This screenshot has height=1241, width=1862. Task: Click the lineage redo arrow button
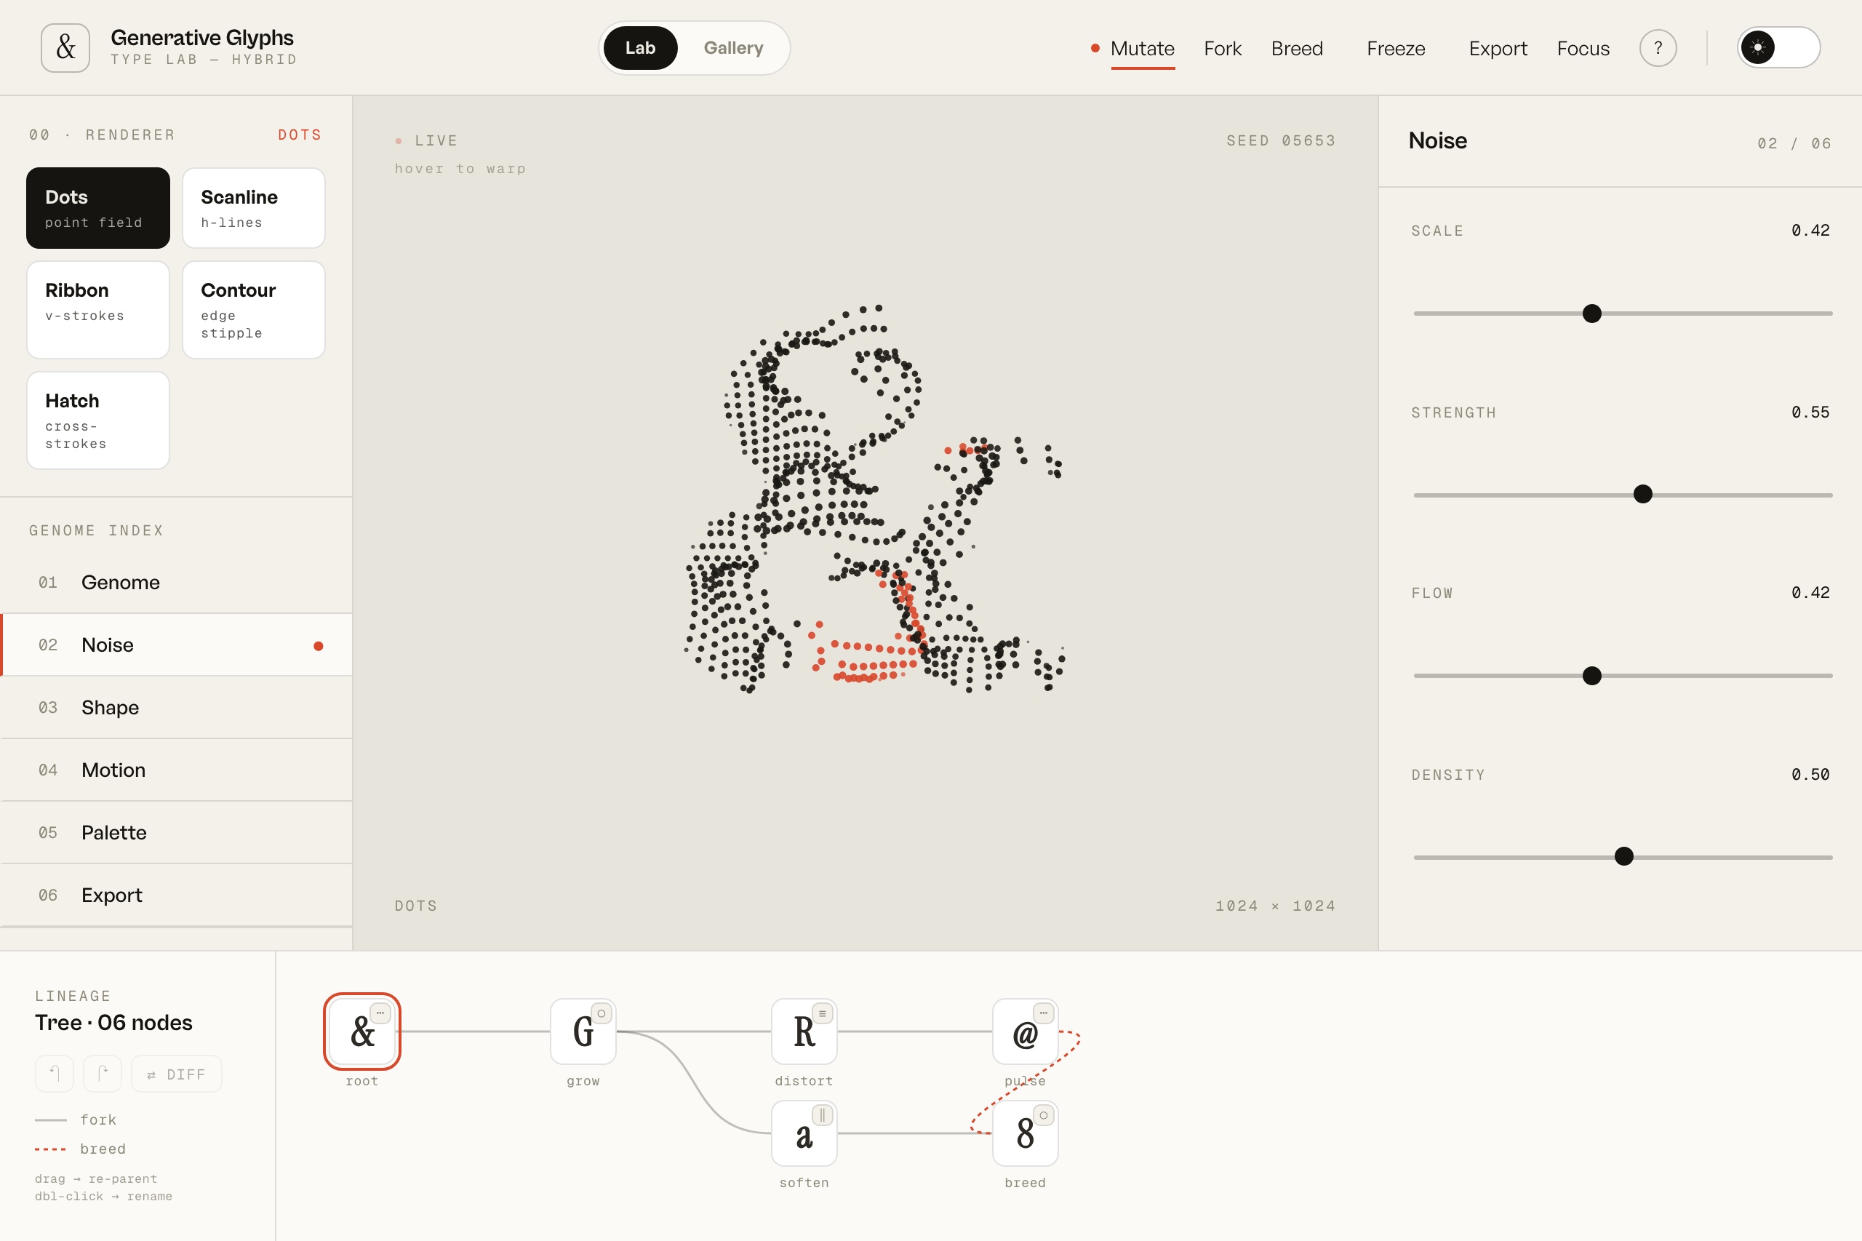(x=103, y=1074)
